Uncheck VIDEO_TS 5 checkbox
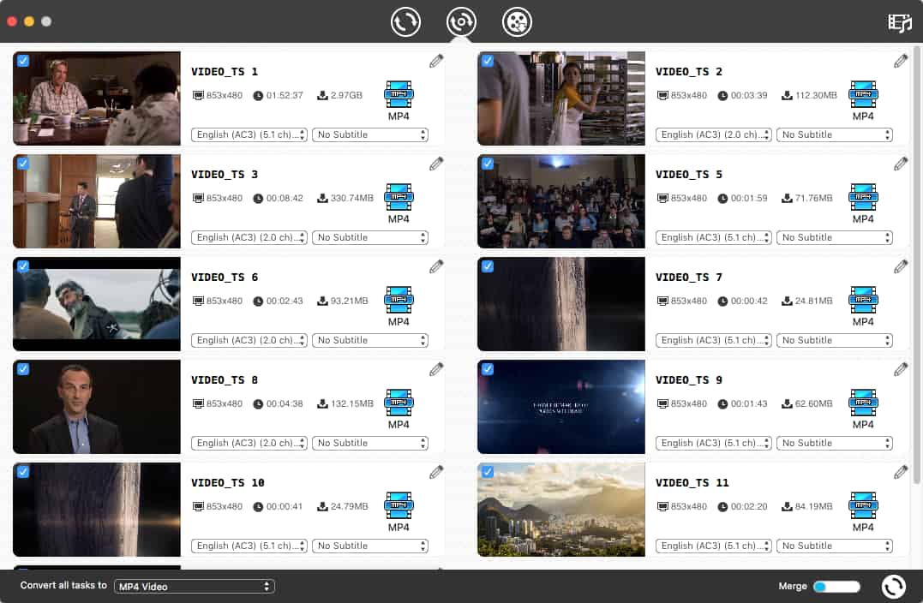Viewport: 923px width, 603px height. click(488, 164)
